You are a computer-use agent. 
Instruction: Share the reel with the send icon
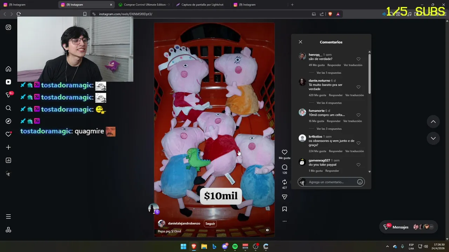[x=284, y=197]
